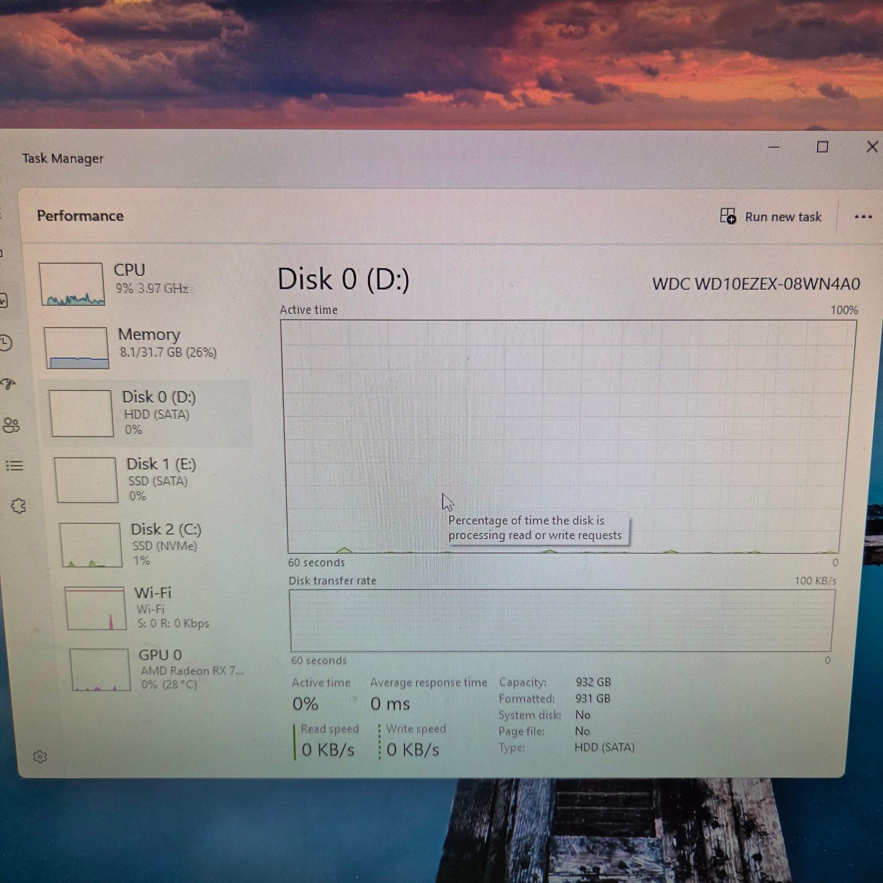Open Task Manager settings gear icon

(40, 757)
